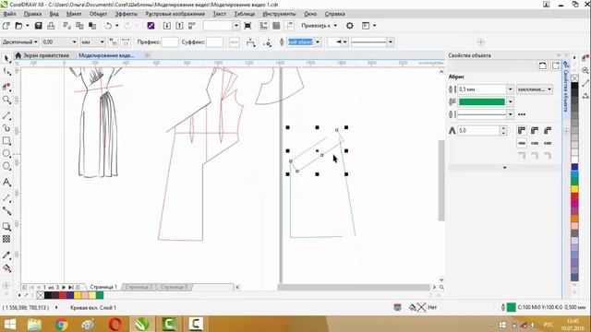The width and height of the screenshot is (591, 332).
Task: Click the miter limit 5,0 field
Action: 478,131
